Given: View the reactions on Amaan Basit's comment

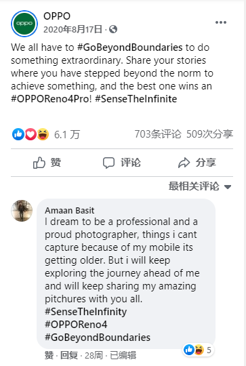Looking at the screenshot, I should click(x=198, y=350).
